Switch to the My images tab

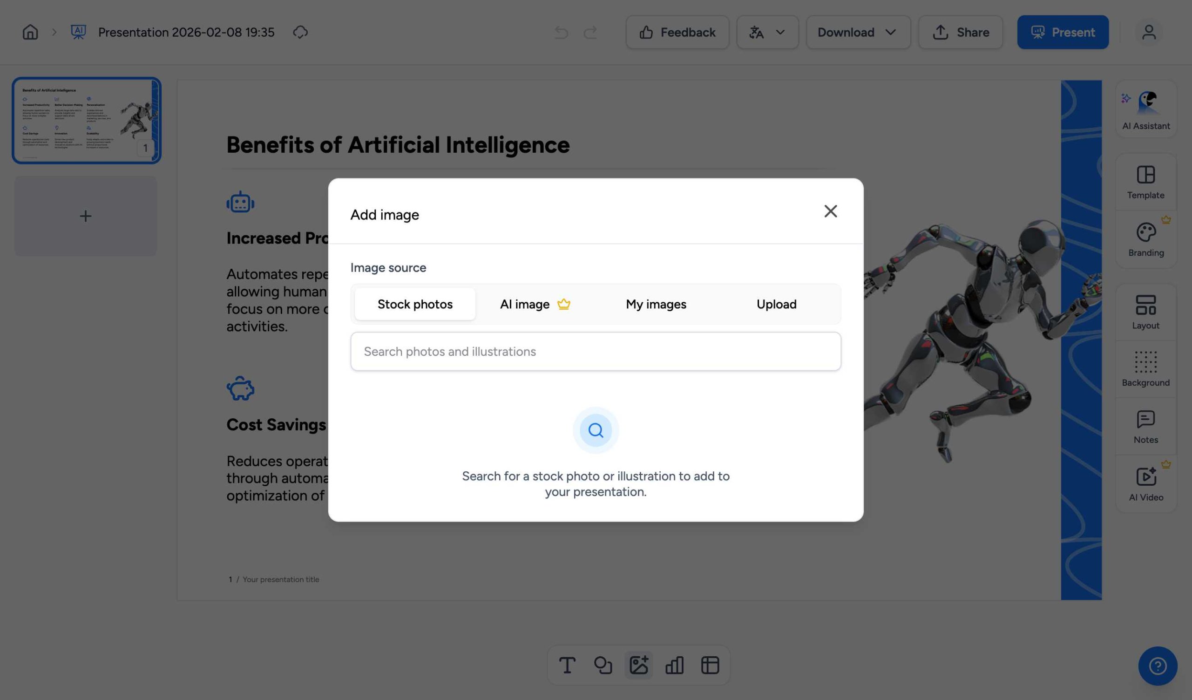tap(656, 304)
